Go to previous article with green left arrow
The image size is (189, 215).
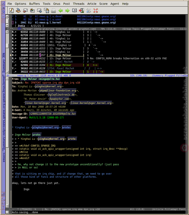tap(60, 10)
